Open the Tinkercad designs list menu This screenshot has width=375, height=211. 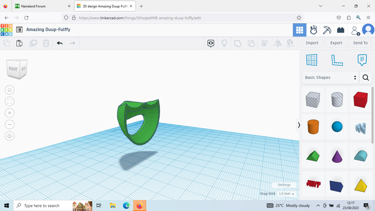point(19,30)
